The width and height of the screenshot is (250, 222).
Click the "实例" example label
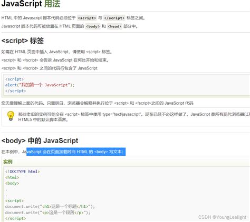coord(8,162)
